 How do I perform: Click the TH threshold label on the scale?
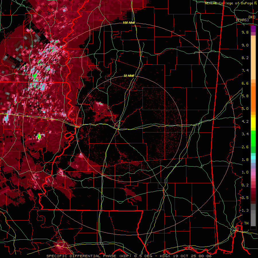pos(246,223)
